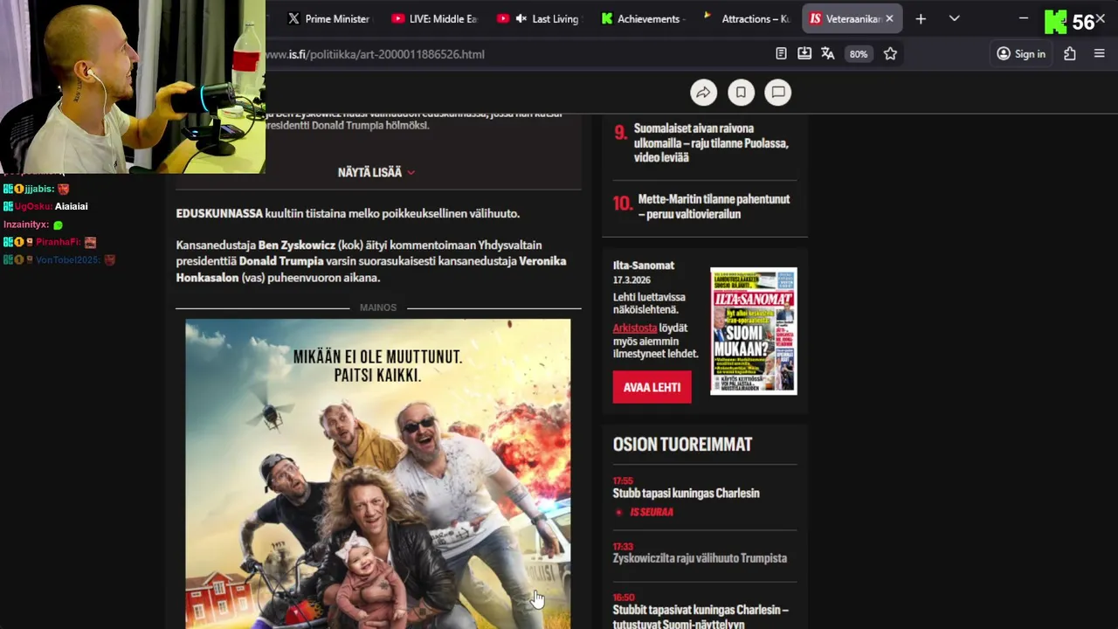
Task: Open the article share button
Action: [x=703, y=93]
